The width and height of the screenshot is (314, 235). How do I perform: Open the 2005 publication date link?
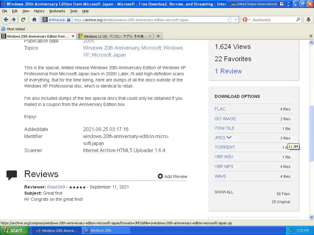click(89, 41)
